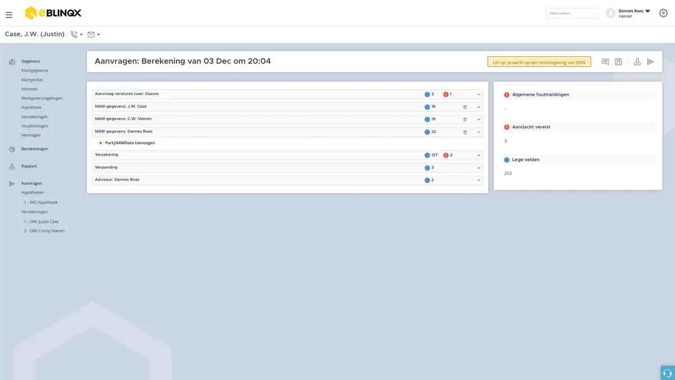Delete NAW-gegevens Dennes Roes with trash icon
The height and width of the screenshot is (380, 675).
point(465,132)
